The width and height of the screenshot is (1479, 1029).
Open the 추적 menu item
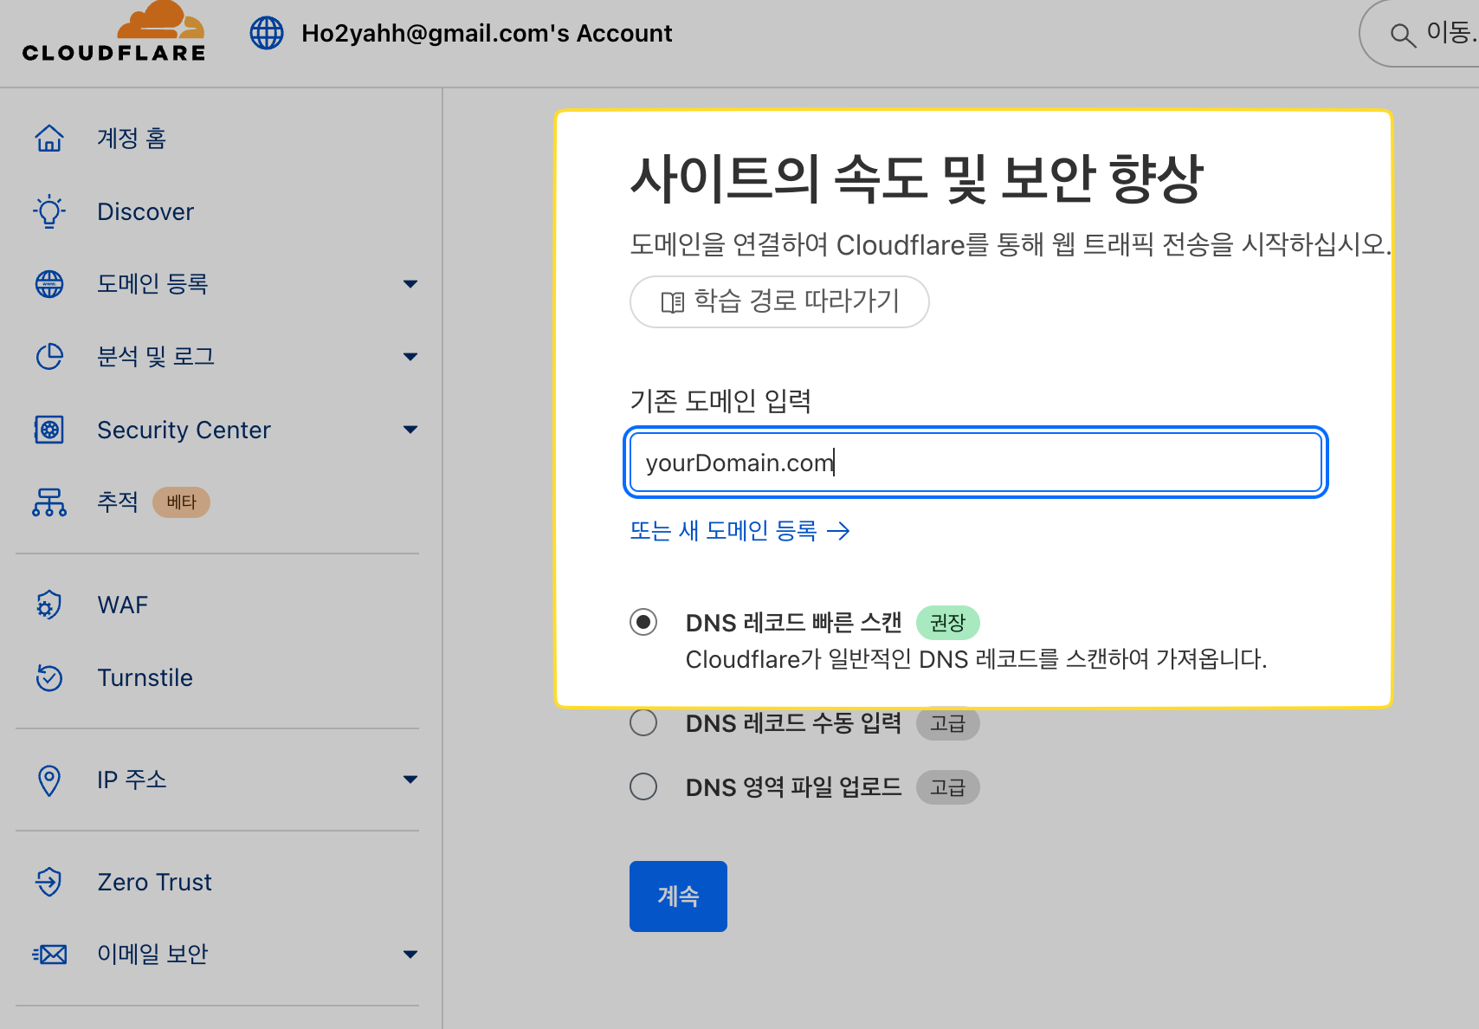click(x=118, y=502)
